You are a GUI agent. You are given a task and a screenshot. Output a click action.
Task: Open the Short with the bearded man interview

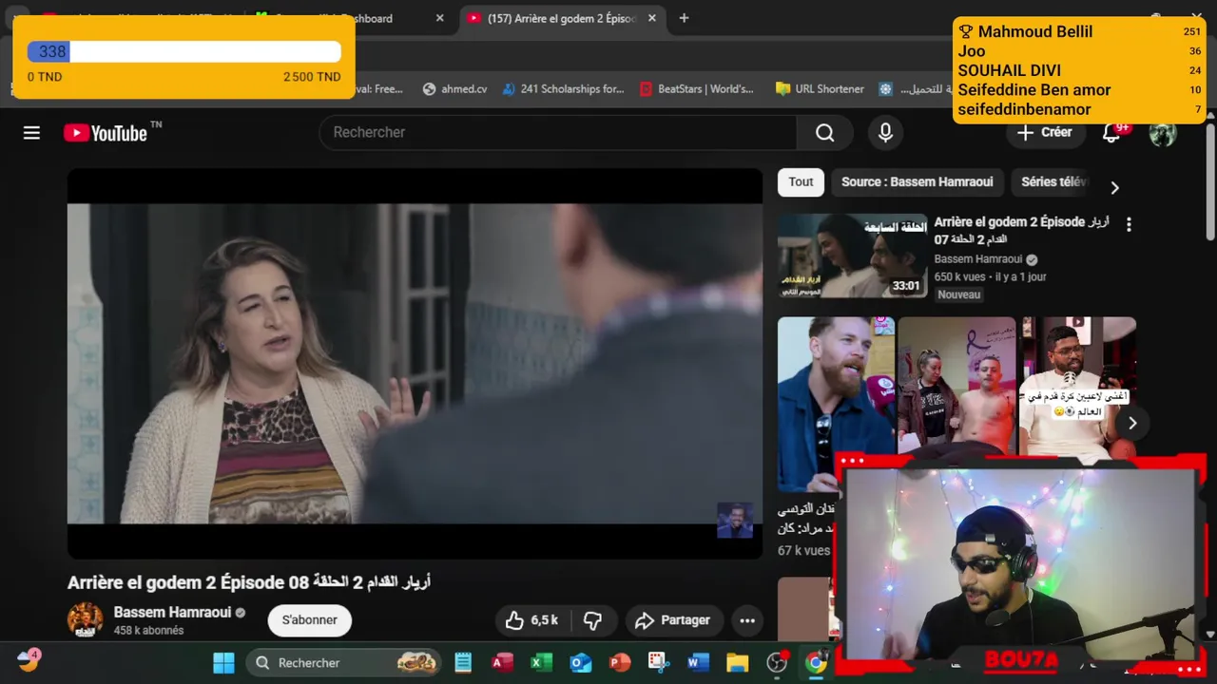(836, 404)
